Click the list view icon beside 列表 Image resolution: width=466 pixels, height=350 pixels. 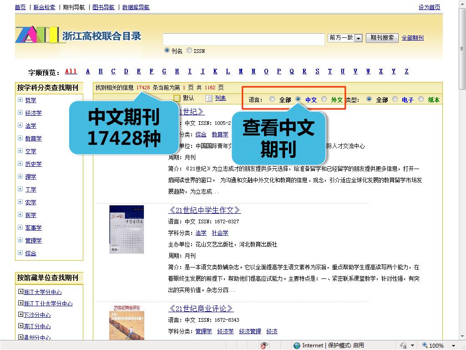point(209,98)
